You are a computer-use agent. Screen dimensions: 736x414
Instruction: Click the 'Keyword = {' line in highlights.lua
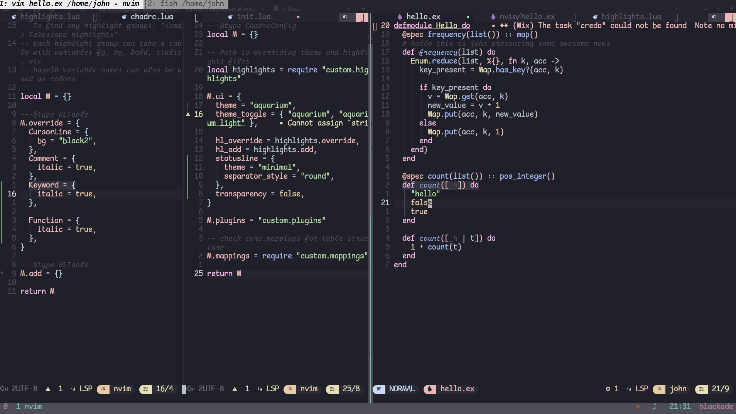[52, 185]
